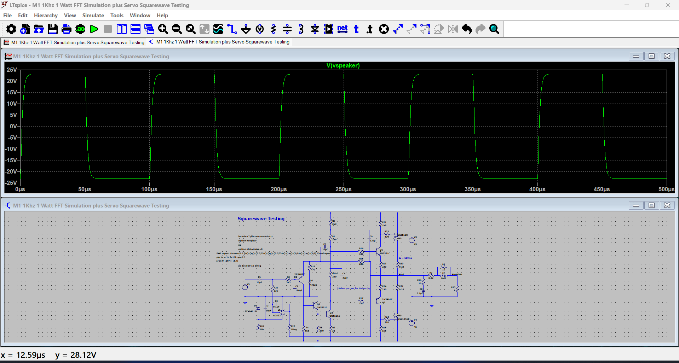This screenshot has height=363, width=679.
Task: Open a file with folder icon
Action: (39, 29)
